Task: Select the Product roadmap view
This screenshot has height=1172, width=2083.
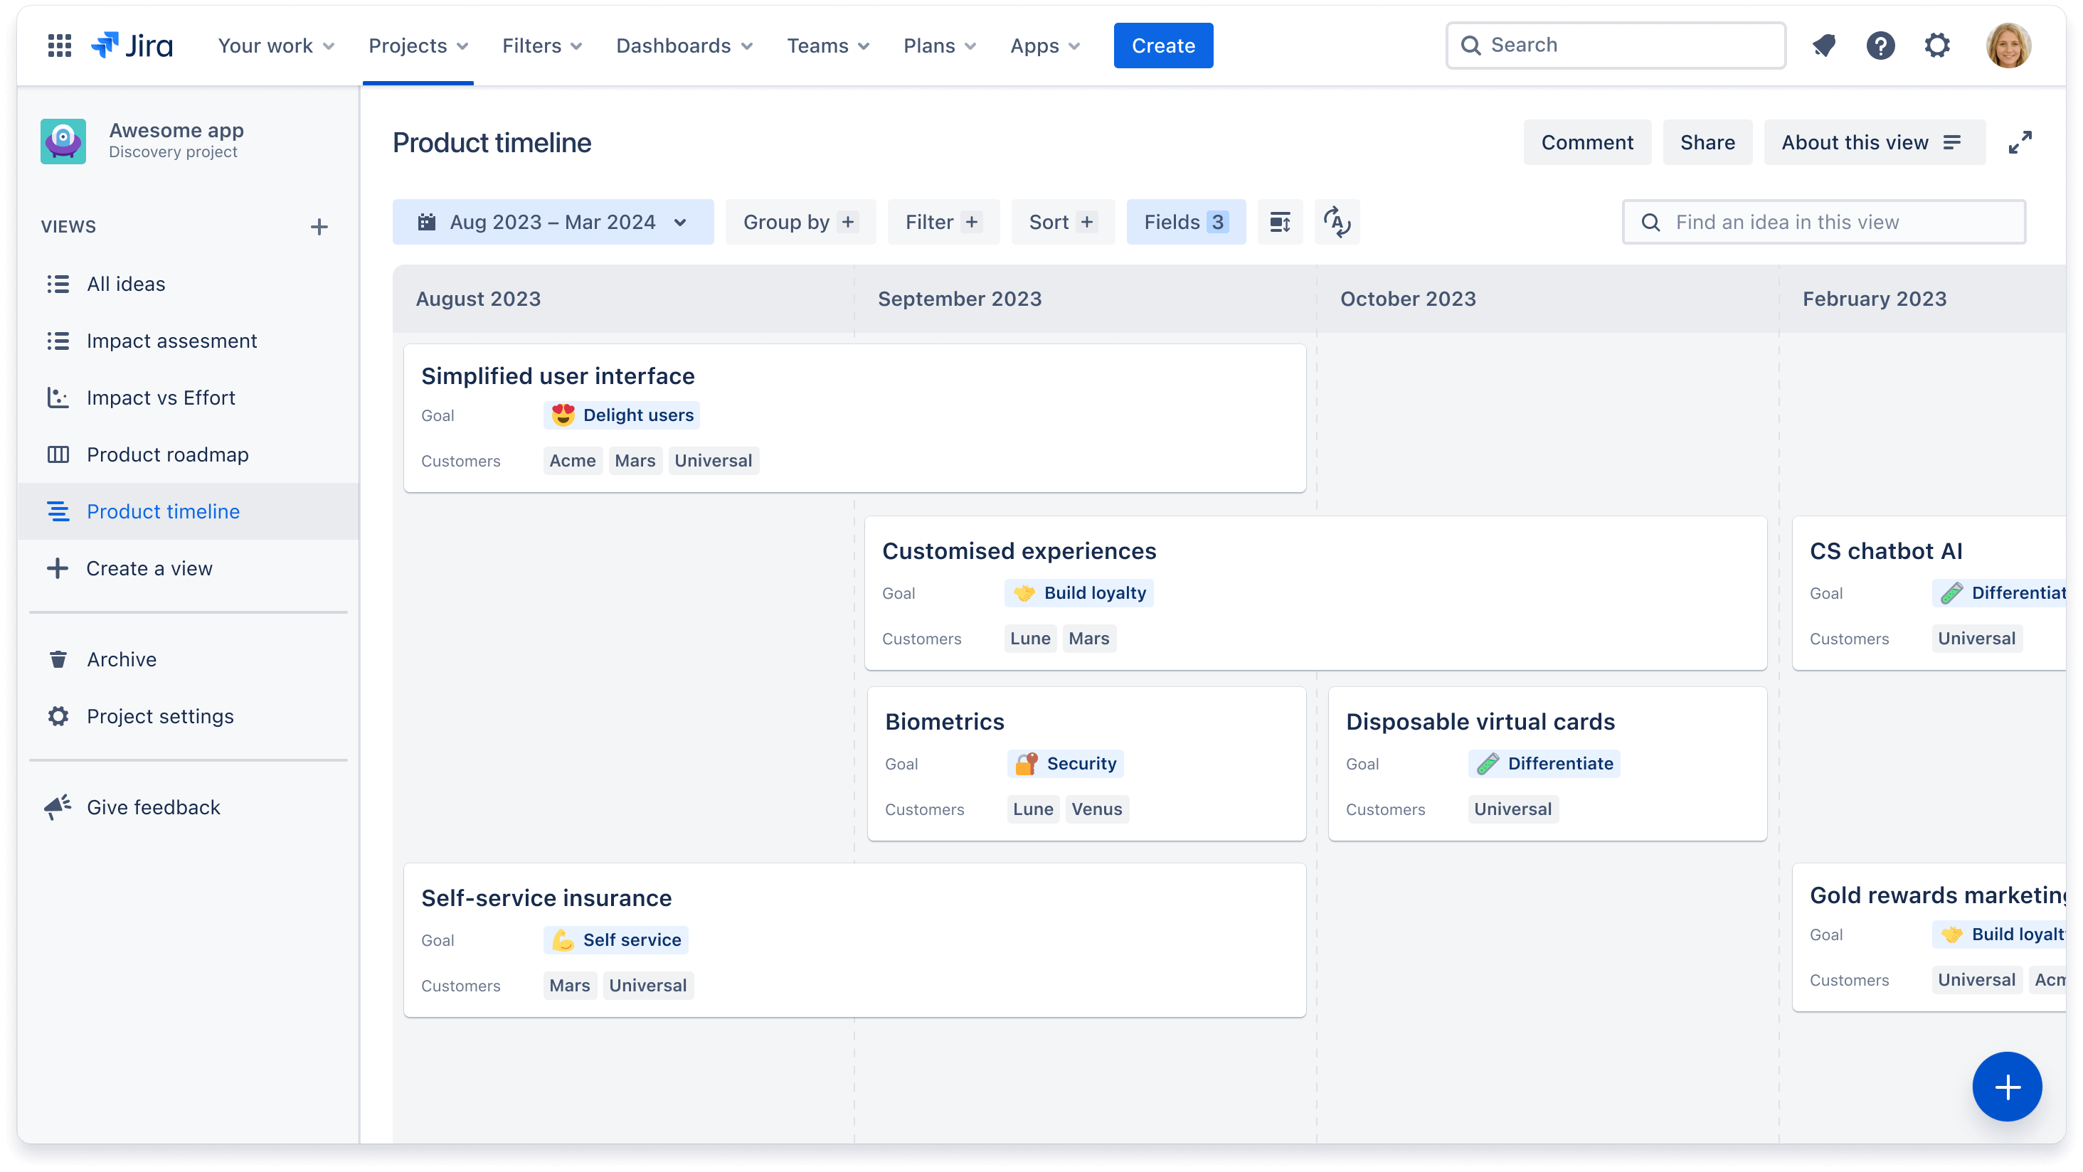Action: (x=167, y=454)
